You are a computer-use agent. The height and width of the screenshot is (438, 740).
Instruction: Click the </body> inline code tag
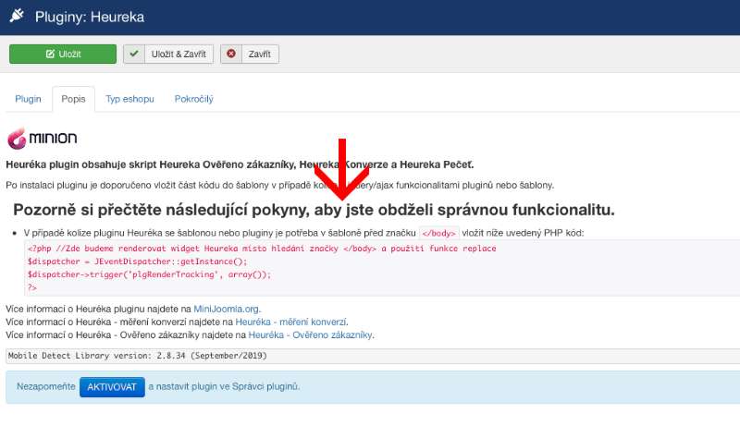438,233
